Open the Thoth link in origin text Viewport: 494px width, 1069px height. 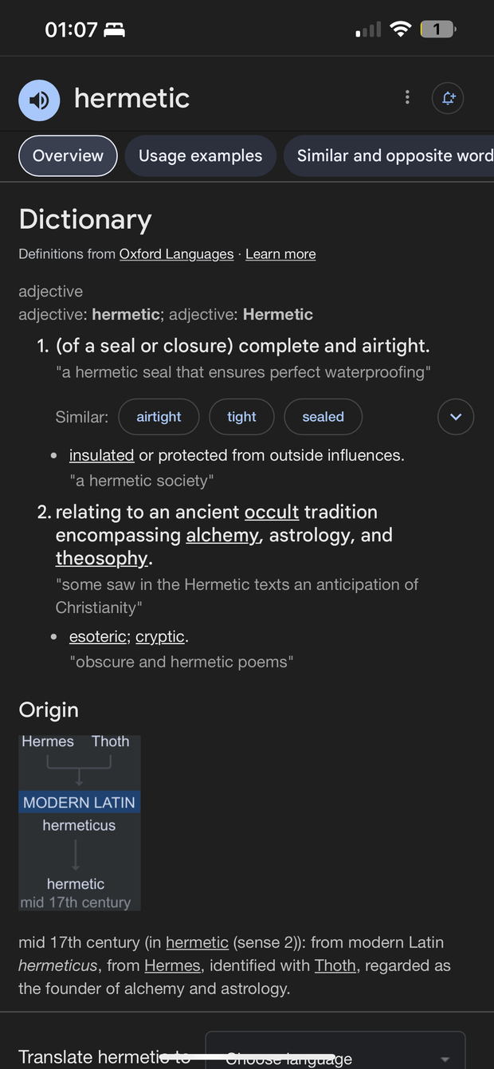coord(335,966)
